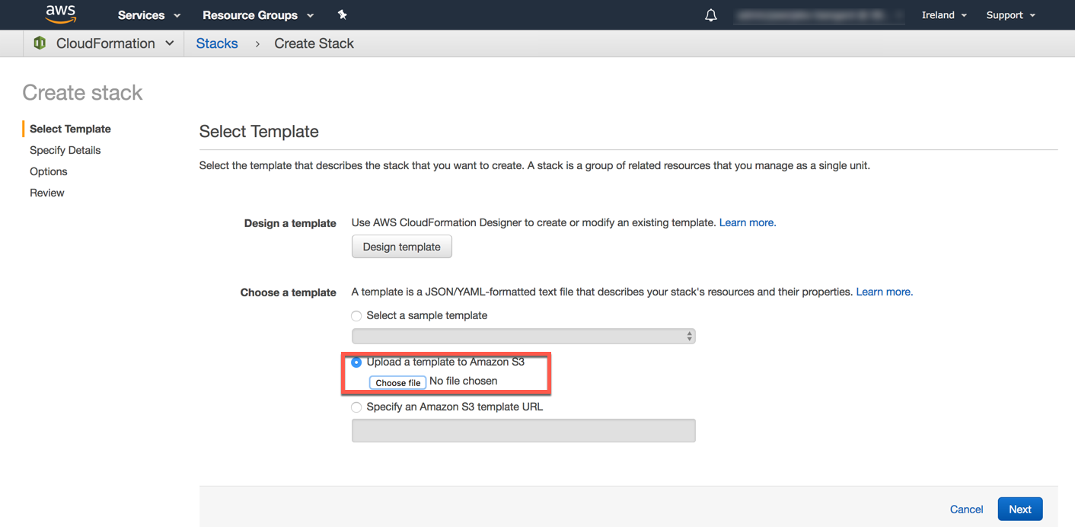Select the Specify Details step
This screenshot has height=527, width=1075.
click(x=65, y=150)
